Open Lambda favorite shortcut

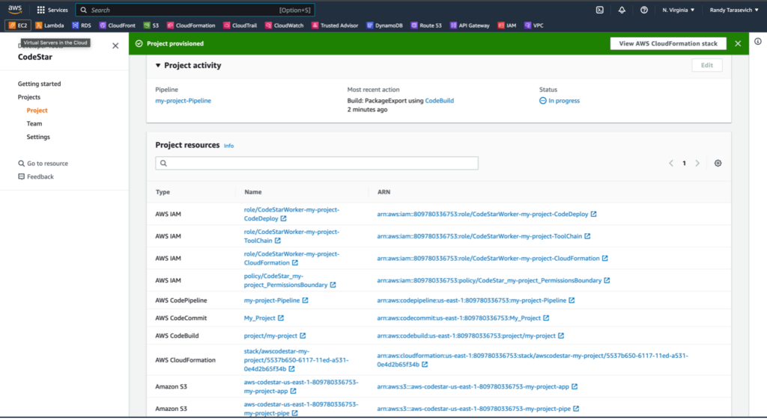pyautogui.click(x=49, y=25)
